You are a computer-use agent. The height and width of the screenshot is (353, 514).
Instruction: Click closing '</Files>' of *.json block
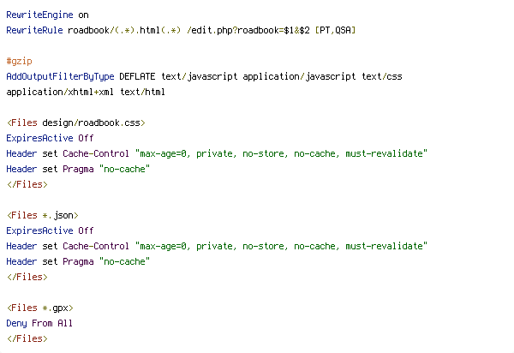[27, 277]
